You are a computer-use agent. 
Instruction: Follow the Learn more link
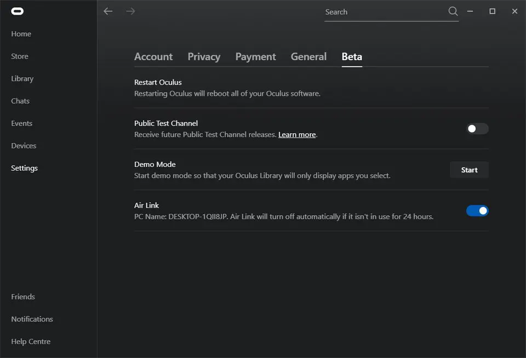pyautogui.click(x=297, y=135)
